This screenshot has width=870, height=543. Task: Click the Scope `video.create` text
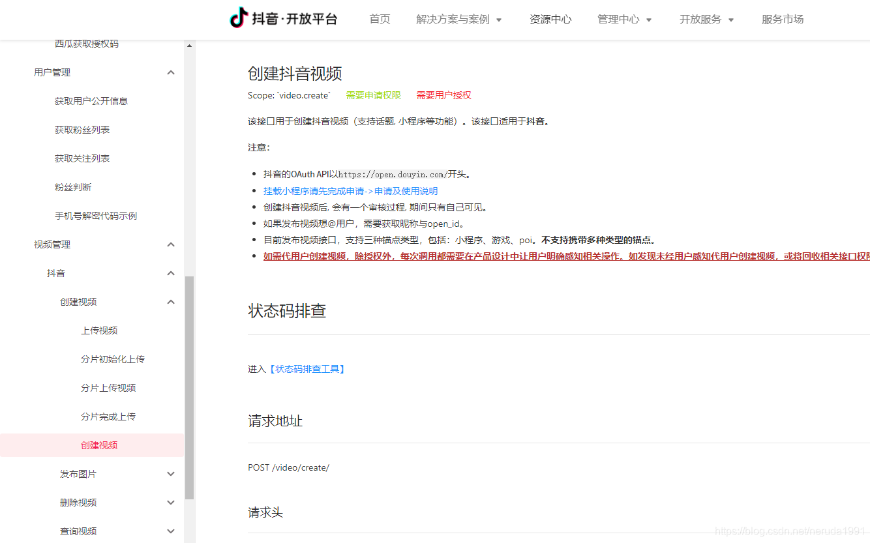[x=290, y=95]
